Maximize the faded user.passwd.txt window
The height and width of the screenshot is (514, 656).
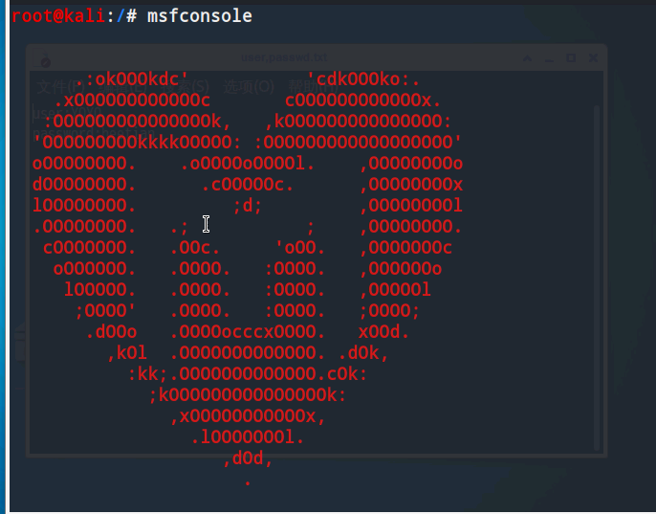(x=571, y=58)
